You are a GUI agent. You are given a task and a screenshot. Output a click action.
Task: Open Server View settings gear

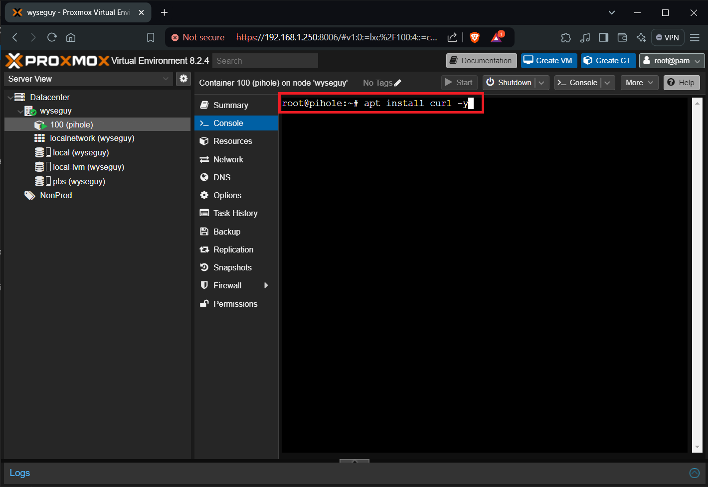[x=184, y=79]
